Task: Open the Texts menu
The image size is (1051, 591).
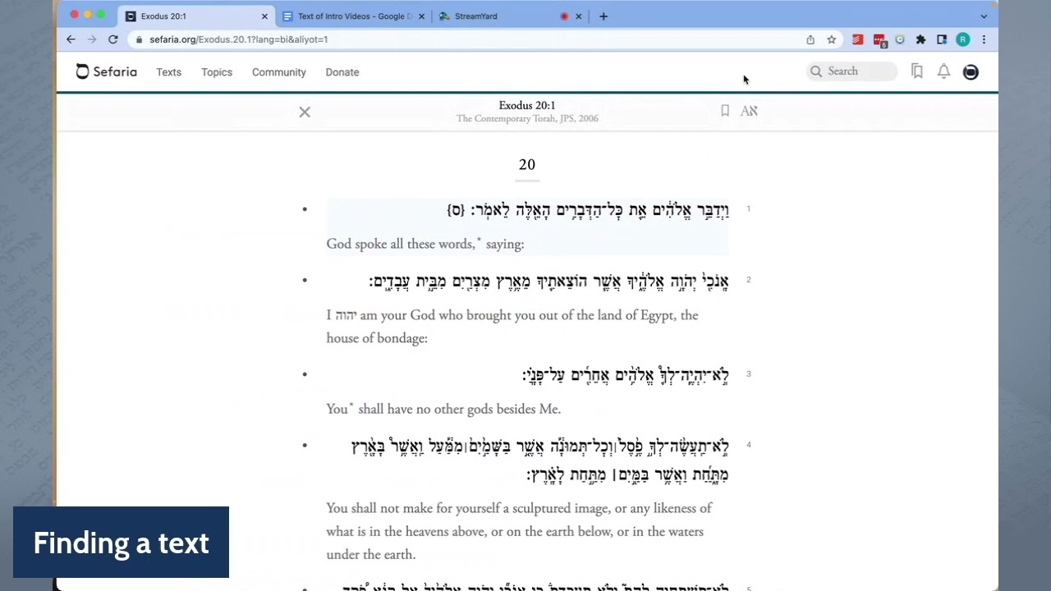Action: point(168,72)
